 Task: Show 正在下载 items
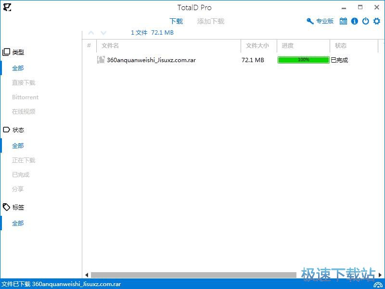click(x=24, y=160)
